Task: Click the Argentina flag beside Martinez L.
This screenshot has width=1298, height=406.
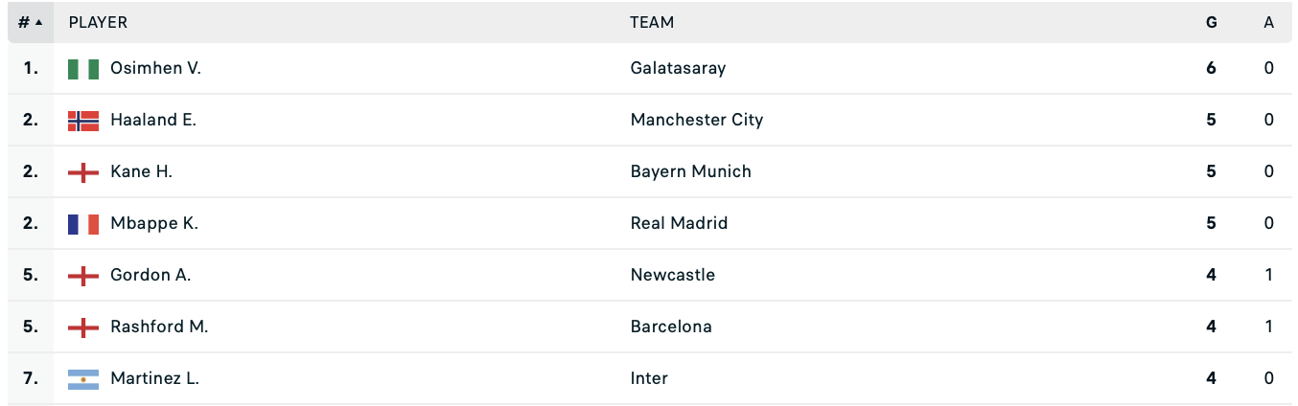Action: (83, 379)
